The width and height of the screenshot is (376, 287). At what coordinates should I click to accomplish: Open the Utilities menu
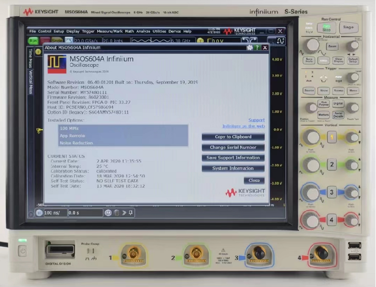tap(159, 31)
